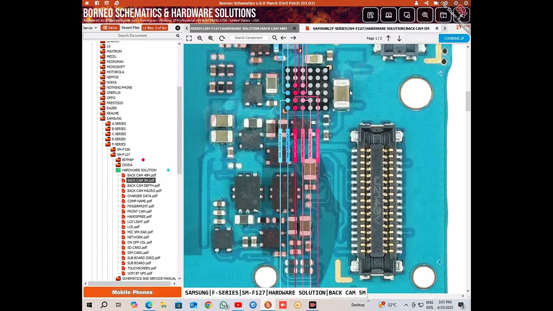Open WIFI BT GPS.pdf file

point(140,273)
